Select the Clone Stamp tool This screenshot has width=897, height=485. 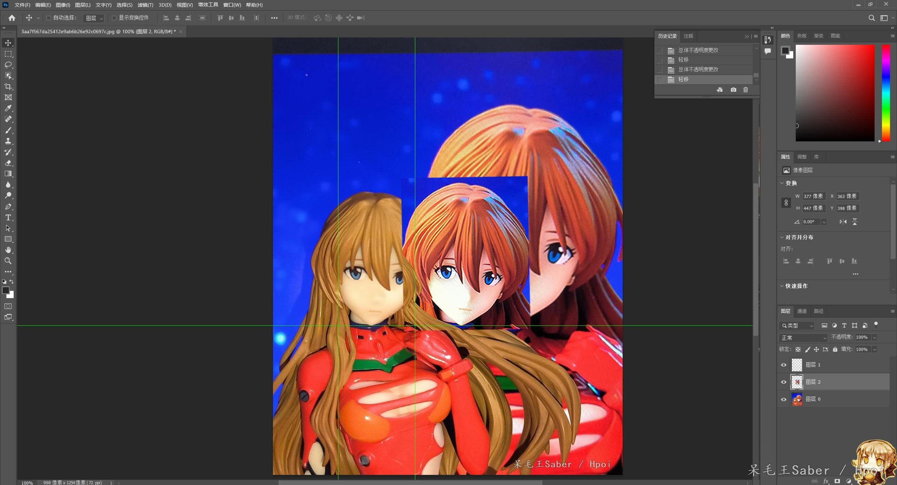[x=8, y=141]
